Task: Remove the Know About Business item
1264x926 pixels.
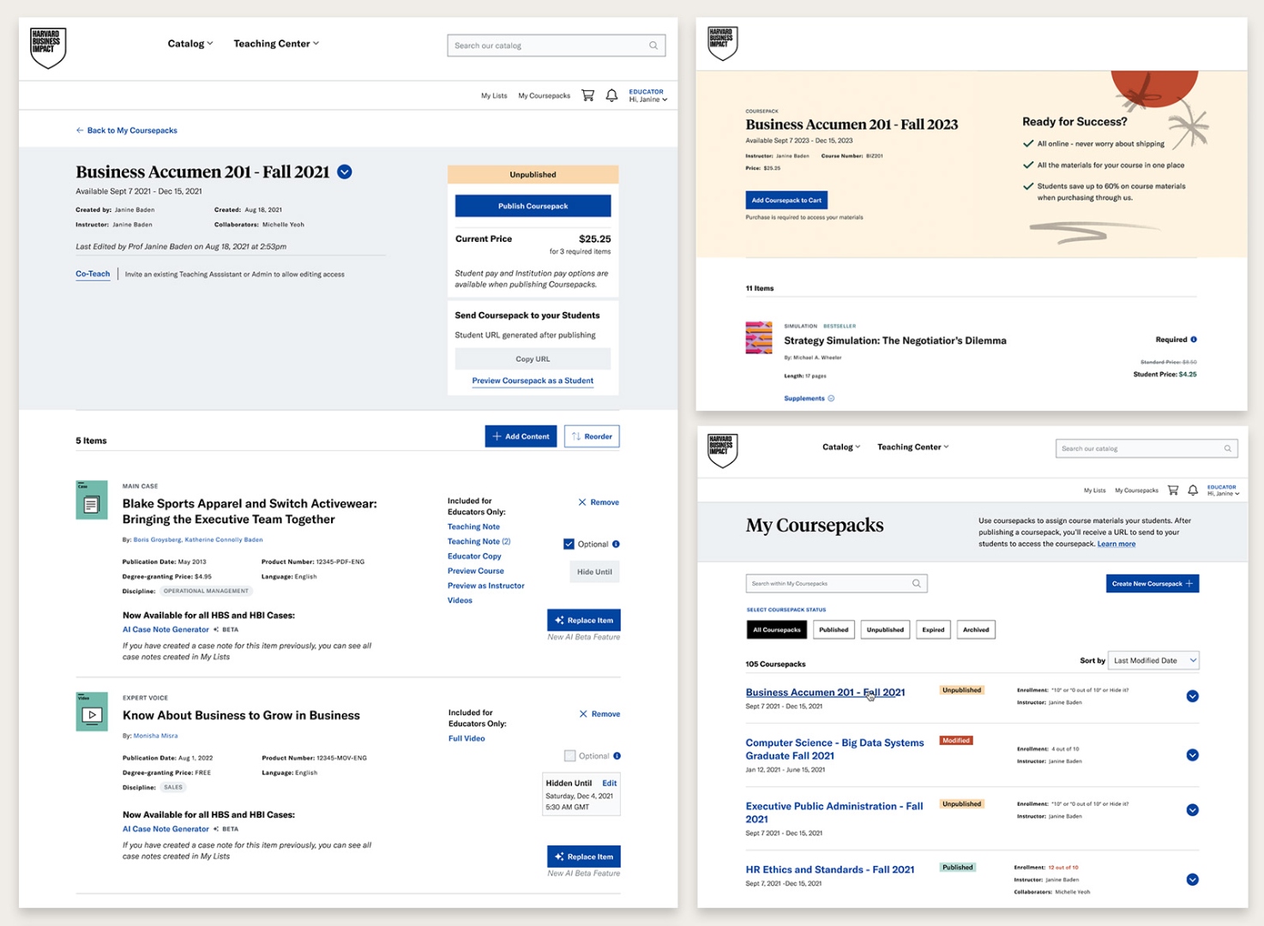Action: click(x=599, y=714)
